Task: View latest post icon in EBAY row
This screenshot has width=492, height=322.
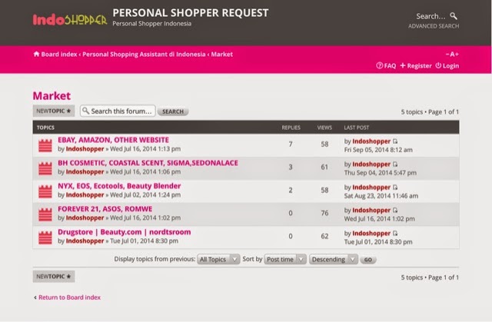Action: (x=395, y=141)
